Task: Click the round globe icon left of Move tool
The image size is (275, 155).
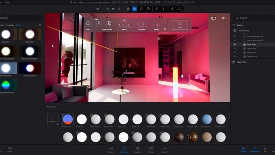Action: tap(128, 9)
